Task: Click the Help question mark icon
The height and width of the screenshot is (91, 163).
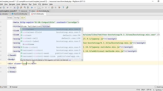Action: click(x=63, y=8)
